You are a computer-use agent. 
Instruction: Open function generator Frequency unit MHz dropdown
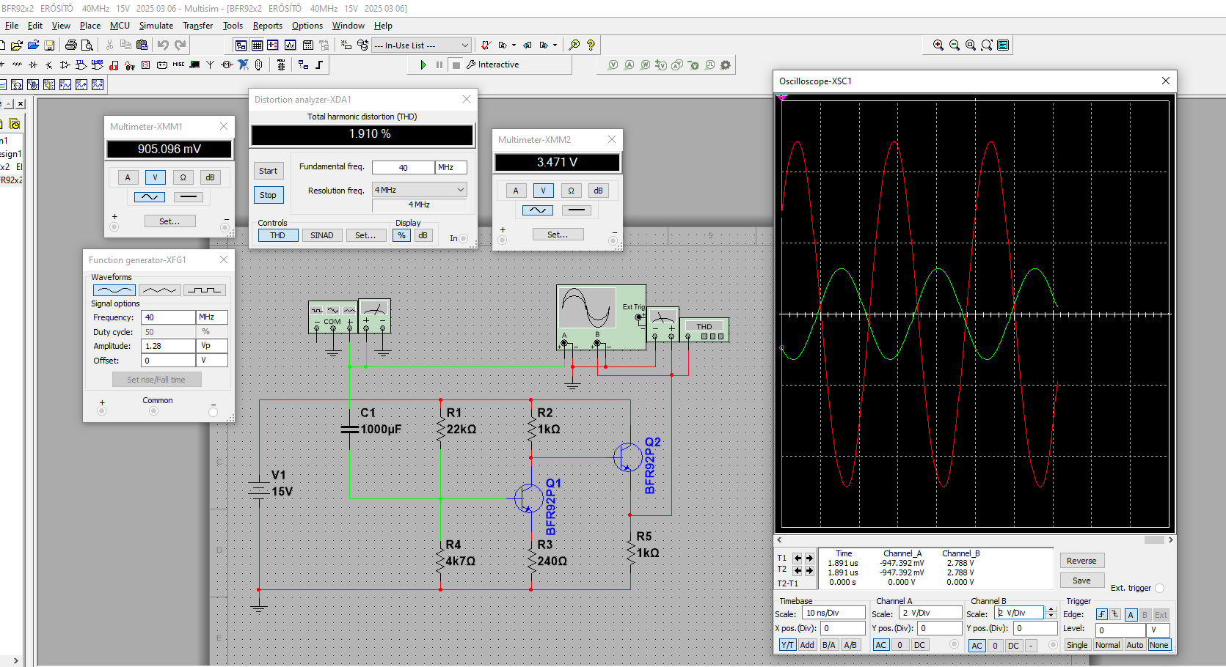pyautogui.click(x=211, y=317)
